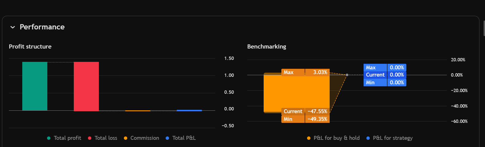485x147 pixels.
Task: Click the orange Min -49.35% label
Action: click(305, 119)
